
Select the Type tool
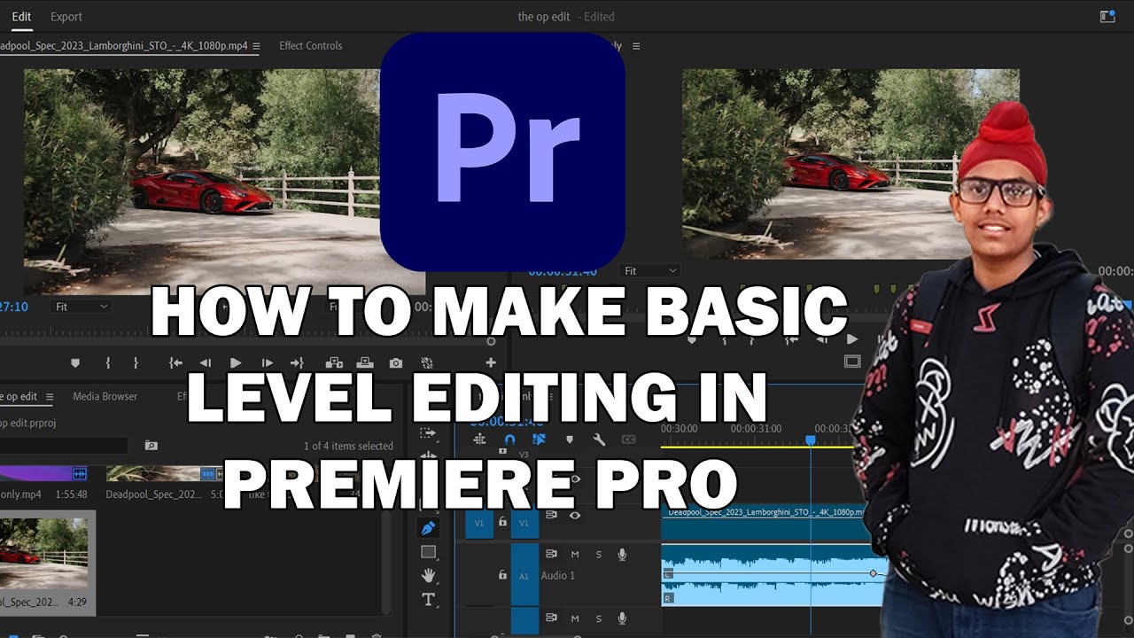(428, 600)
